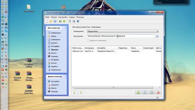Click the scrollbar right arrow in shortcut list
This screenshot has height=110, width=195.
click(x=160, y=87)
